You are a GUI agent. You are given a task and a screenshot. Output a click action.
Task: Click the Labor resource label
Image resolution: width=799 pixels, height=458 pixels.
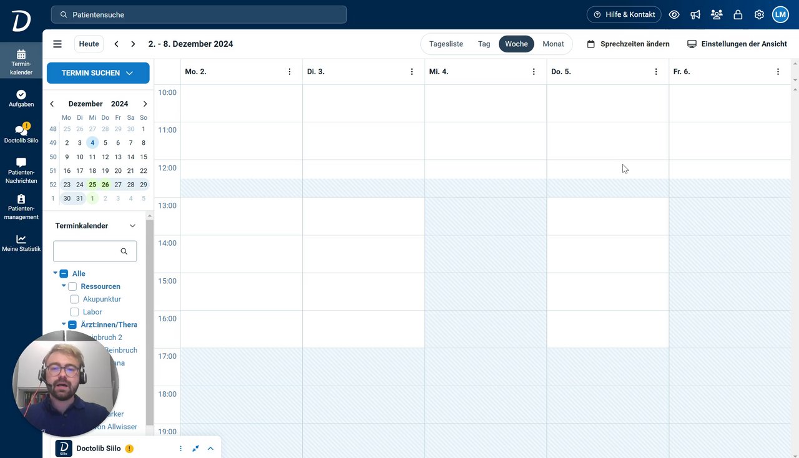[x=92, y=312]
